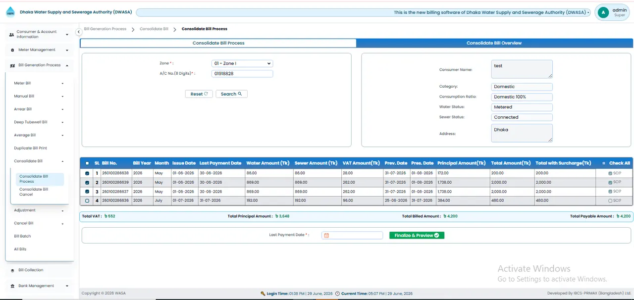Toggle the SCIP checkbox in row 2

coord(610,183)
